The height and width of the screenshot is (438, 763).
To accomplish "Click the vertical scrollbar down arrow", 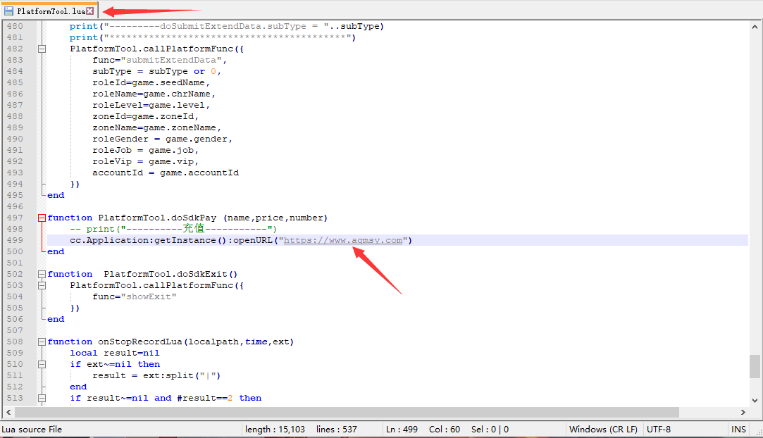I will click(755, 401).
